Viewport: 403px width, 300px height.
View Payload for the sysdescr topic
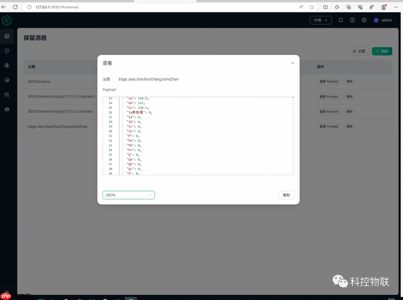[x=329, y=97]
